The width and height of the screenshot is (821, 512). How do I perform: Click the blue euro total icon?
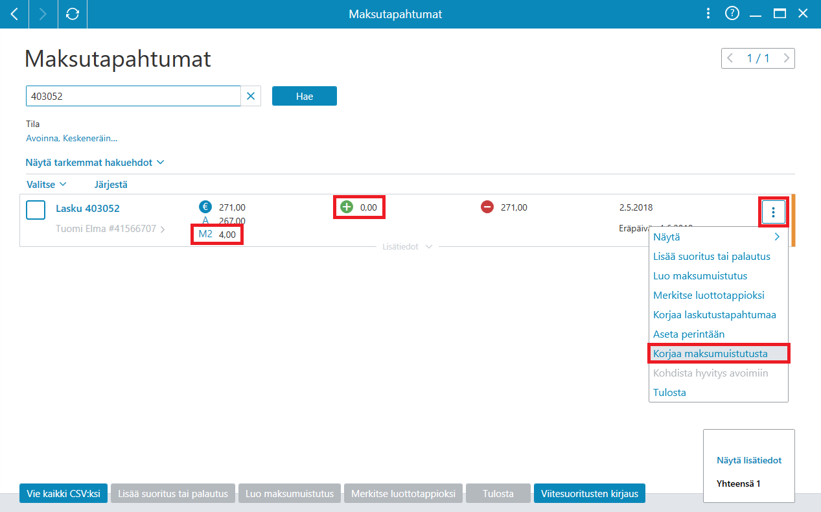click(x=205, y=207)
